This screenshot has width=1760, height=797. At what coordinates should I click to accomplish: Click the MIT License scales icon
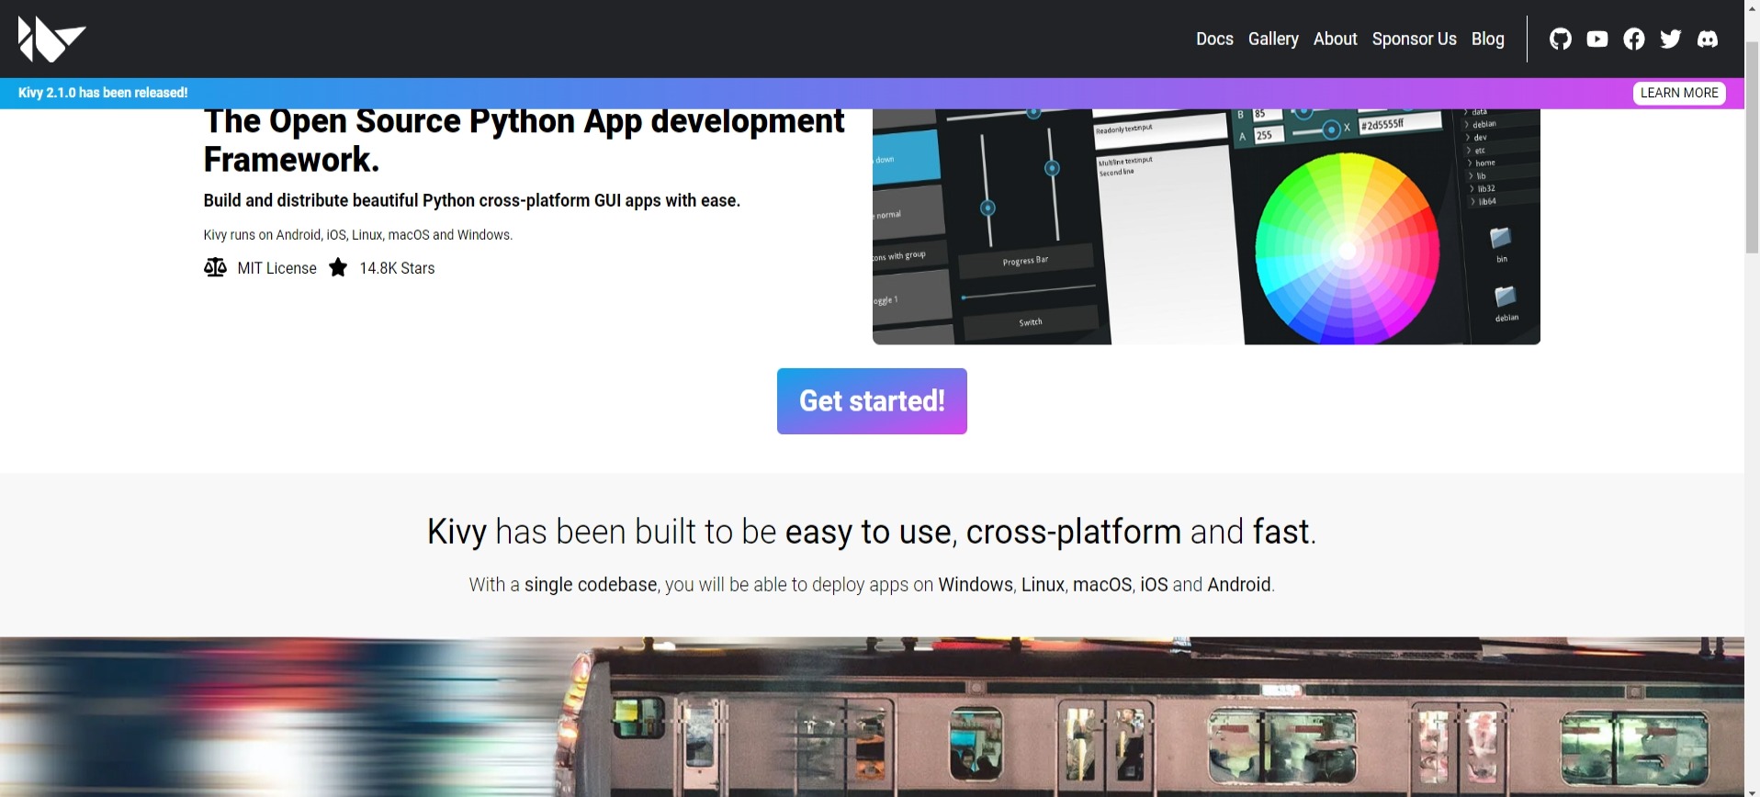point(215,267)
